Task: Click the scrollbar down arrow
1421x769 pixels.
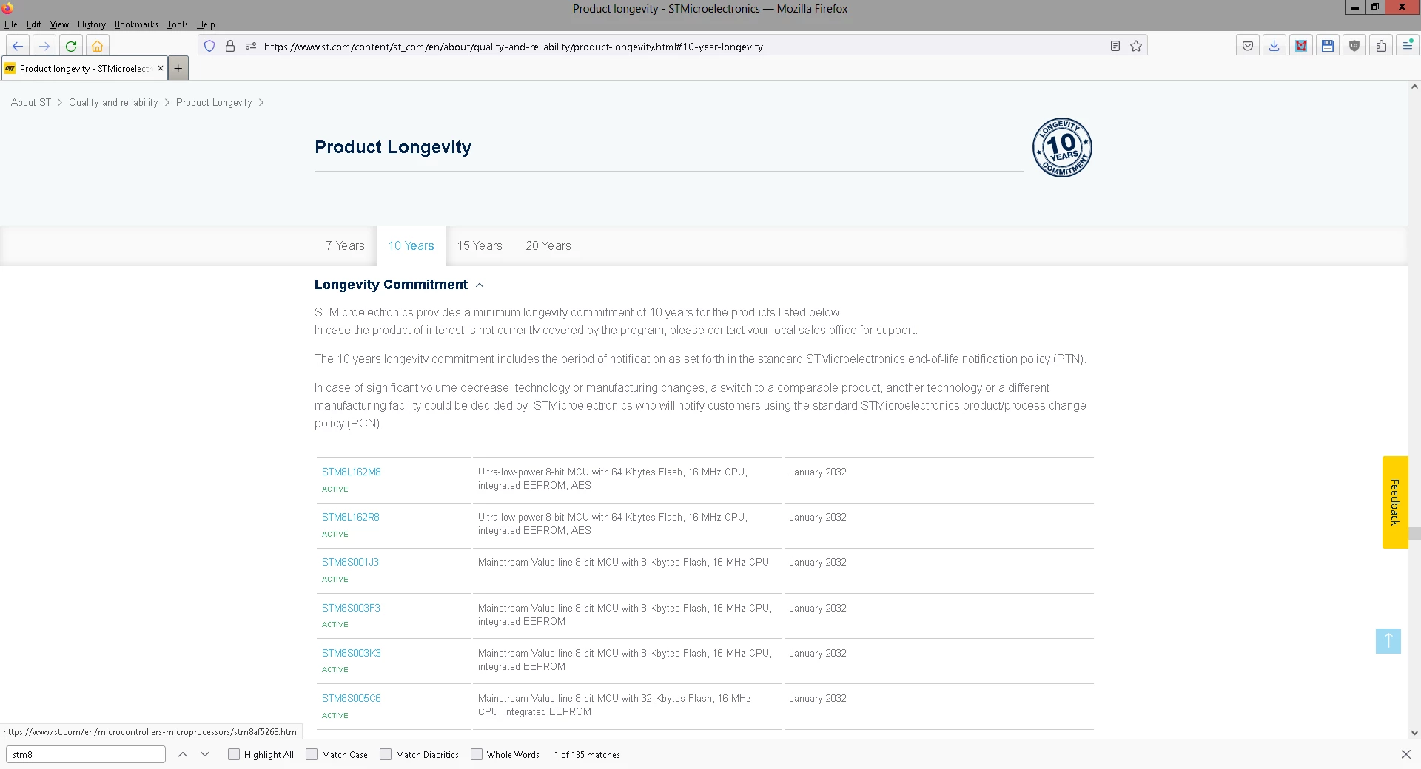Action: [1414, 733]
